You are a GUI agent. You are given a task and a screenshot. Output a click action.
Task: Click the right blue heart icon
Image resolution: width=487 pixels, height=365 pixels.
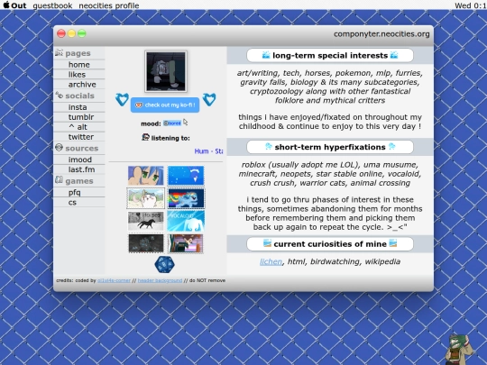click(209, 99)
